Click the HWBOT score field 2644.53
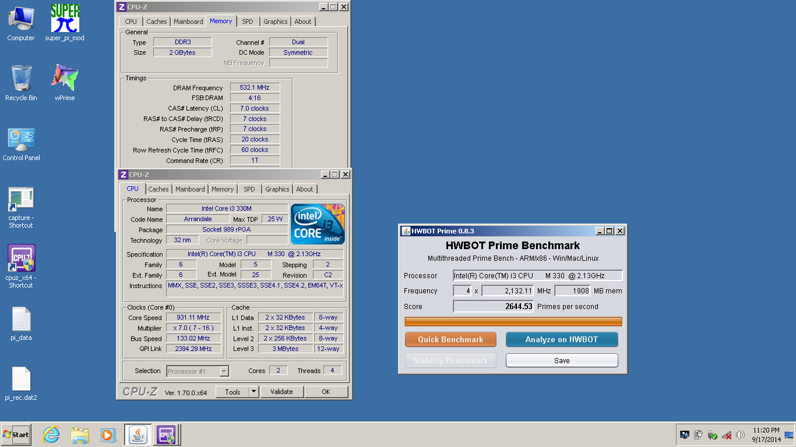Image resolution: width=796 pixels, height=447 pixels. [494, 306]
